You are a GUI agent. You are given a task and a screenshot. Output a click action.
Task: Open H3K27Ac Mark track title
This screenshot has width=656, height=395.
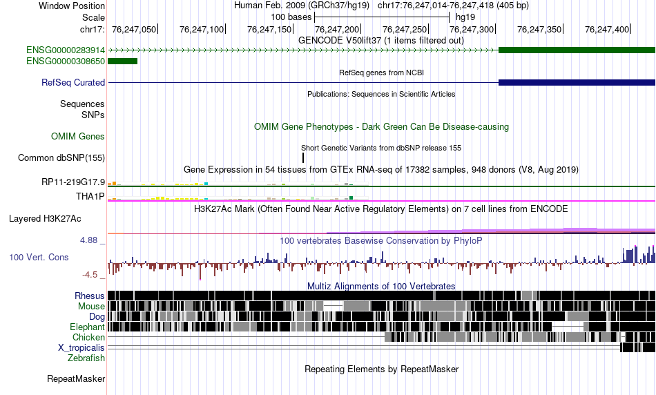(x=381, y=209)
